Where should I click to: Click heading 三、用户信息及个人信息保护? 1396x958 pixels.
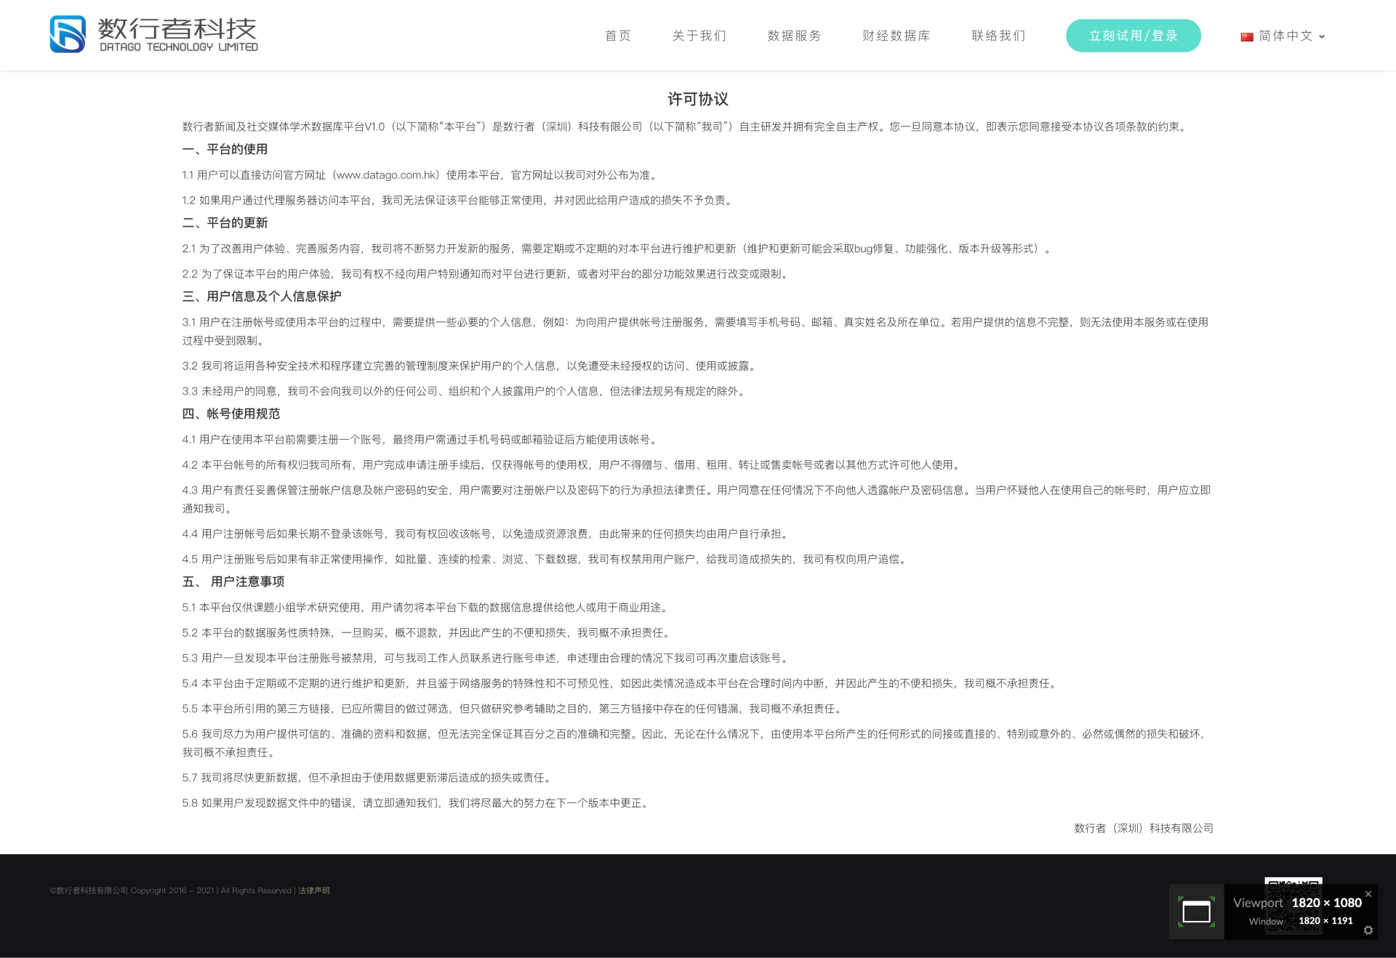[x=262, y=296]
